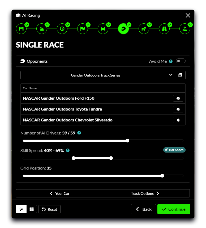Click the Hot Shoes preset badge
This screenshot has height=228, width=206.
click(x=174, y=150)
